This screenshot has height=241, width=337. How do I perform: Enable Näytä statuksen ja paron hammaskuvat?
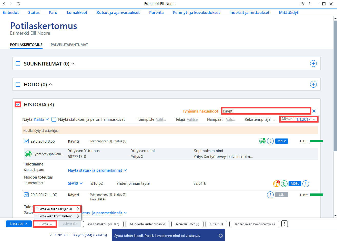[54, 119]
